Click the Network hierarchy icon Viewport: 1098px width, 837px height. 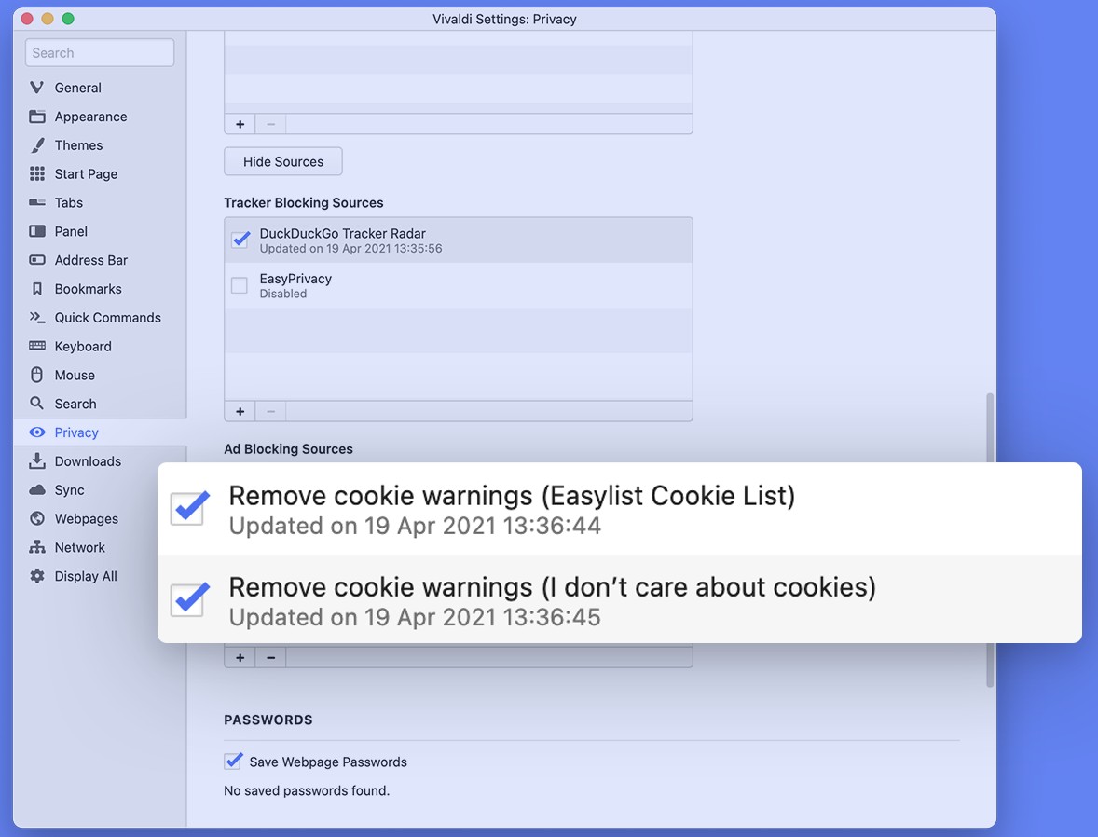[37, 547]
